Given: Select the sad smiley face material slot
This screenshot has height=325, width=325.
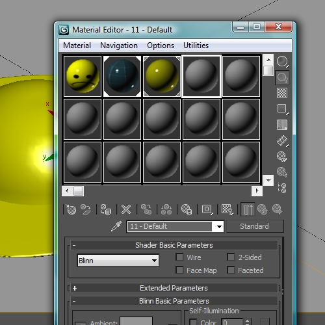Looking at the screenshot, I should (83, 76).
